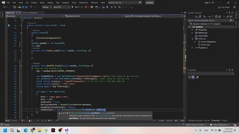Image resolution: width=239 pixels, height=134 pixels.
Task: Collapse btnOTP_Click method outline marker
Action: click(21, 66)
